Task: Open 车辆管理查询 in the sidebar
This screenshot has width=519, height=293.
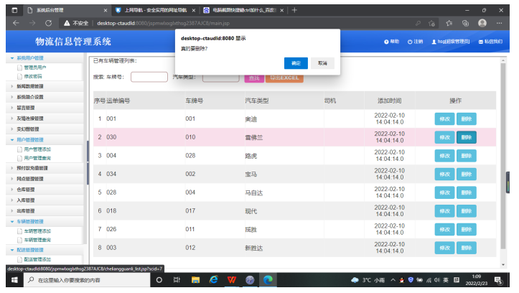Action: click(x=37, y=240)
